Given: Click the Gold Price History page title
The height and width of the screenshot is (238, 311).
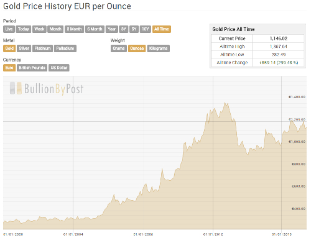Looking at the screenshot, I should click(x=67, y=6).
